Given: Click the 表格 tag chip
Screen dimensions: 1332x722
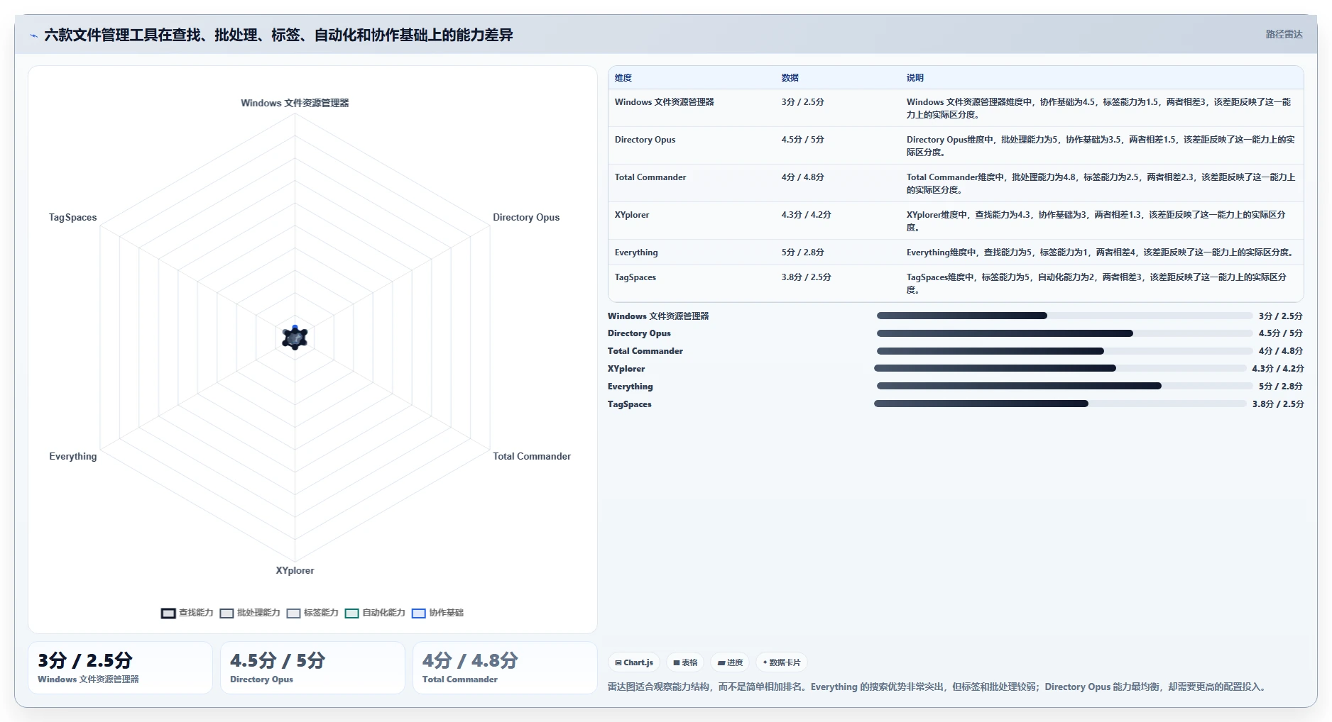Looking at the screenshot, I should (x=685, y=662).
